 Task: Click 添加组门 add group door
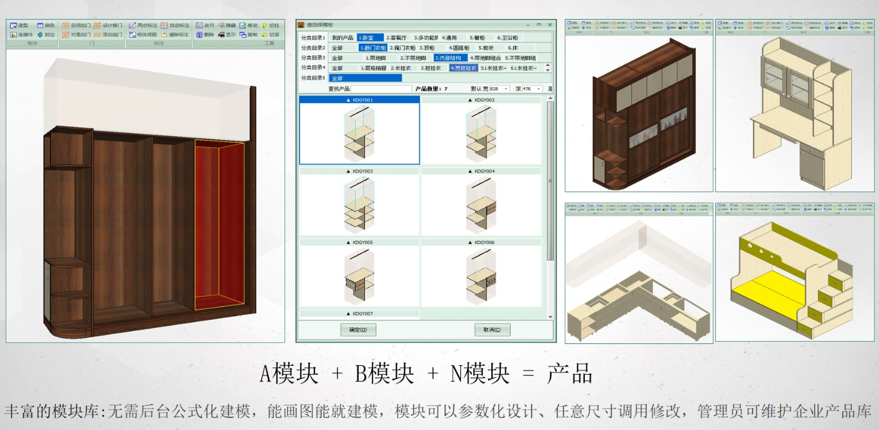pos(108,35)
